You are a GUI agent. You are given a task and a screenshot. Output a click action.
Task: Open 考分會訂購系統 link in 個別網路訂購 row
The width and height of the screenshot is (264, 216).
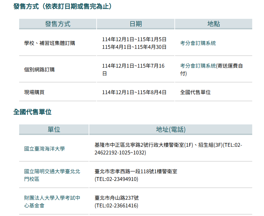click(x=198, y=66)
